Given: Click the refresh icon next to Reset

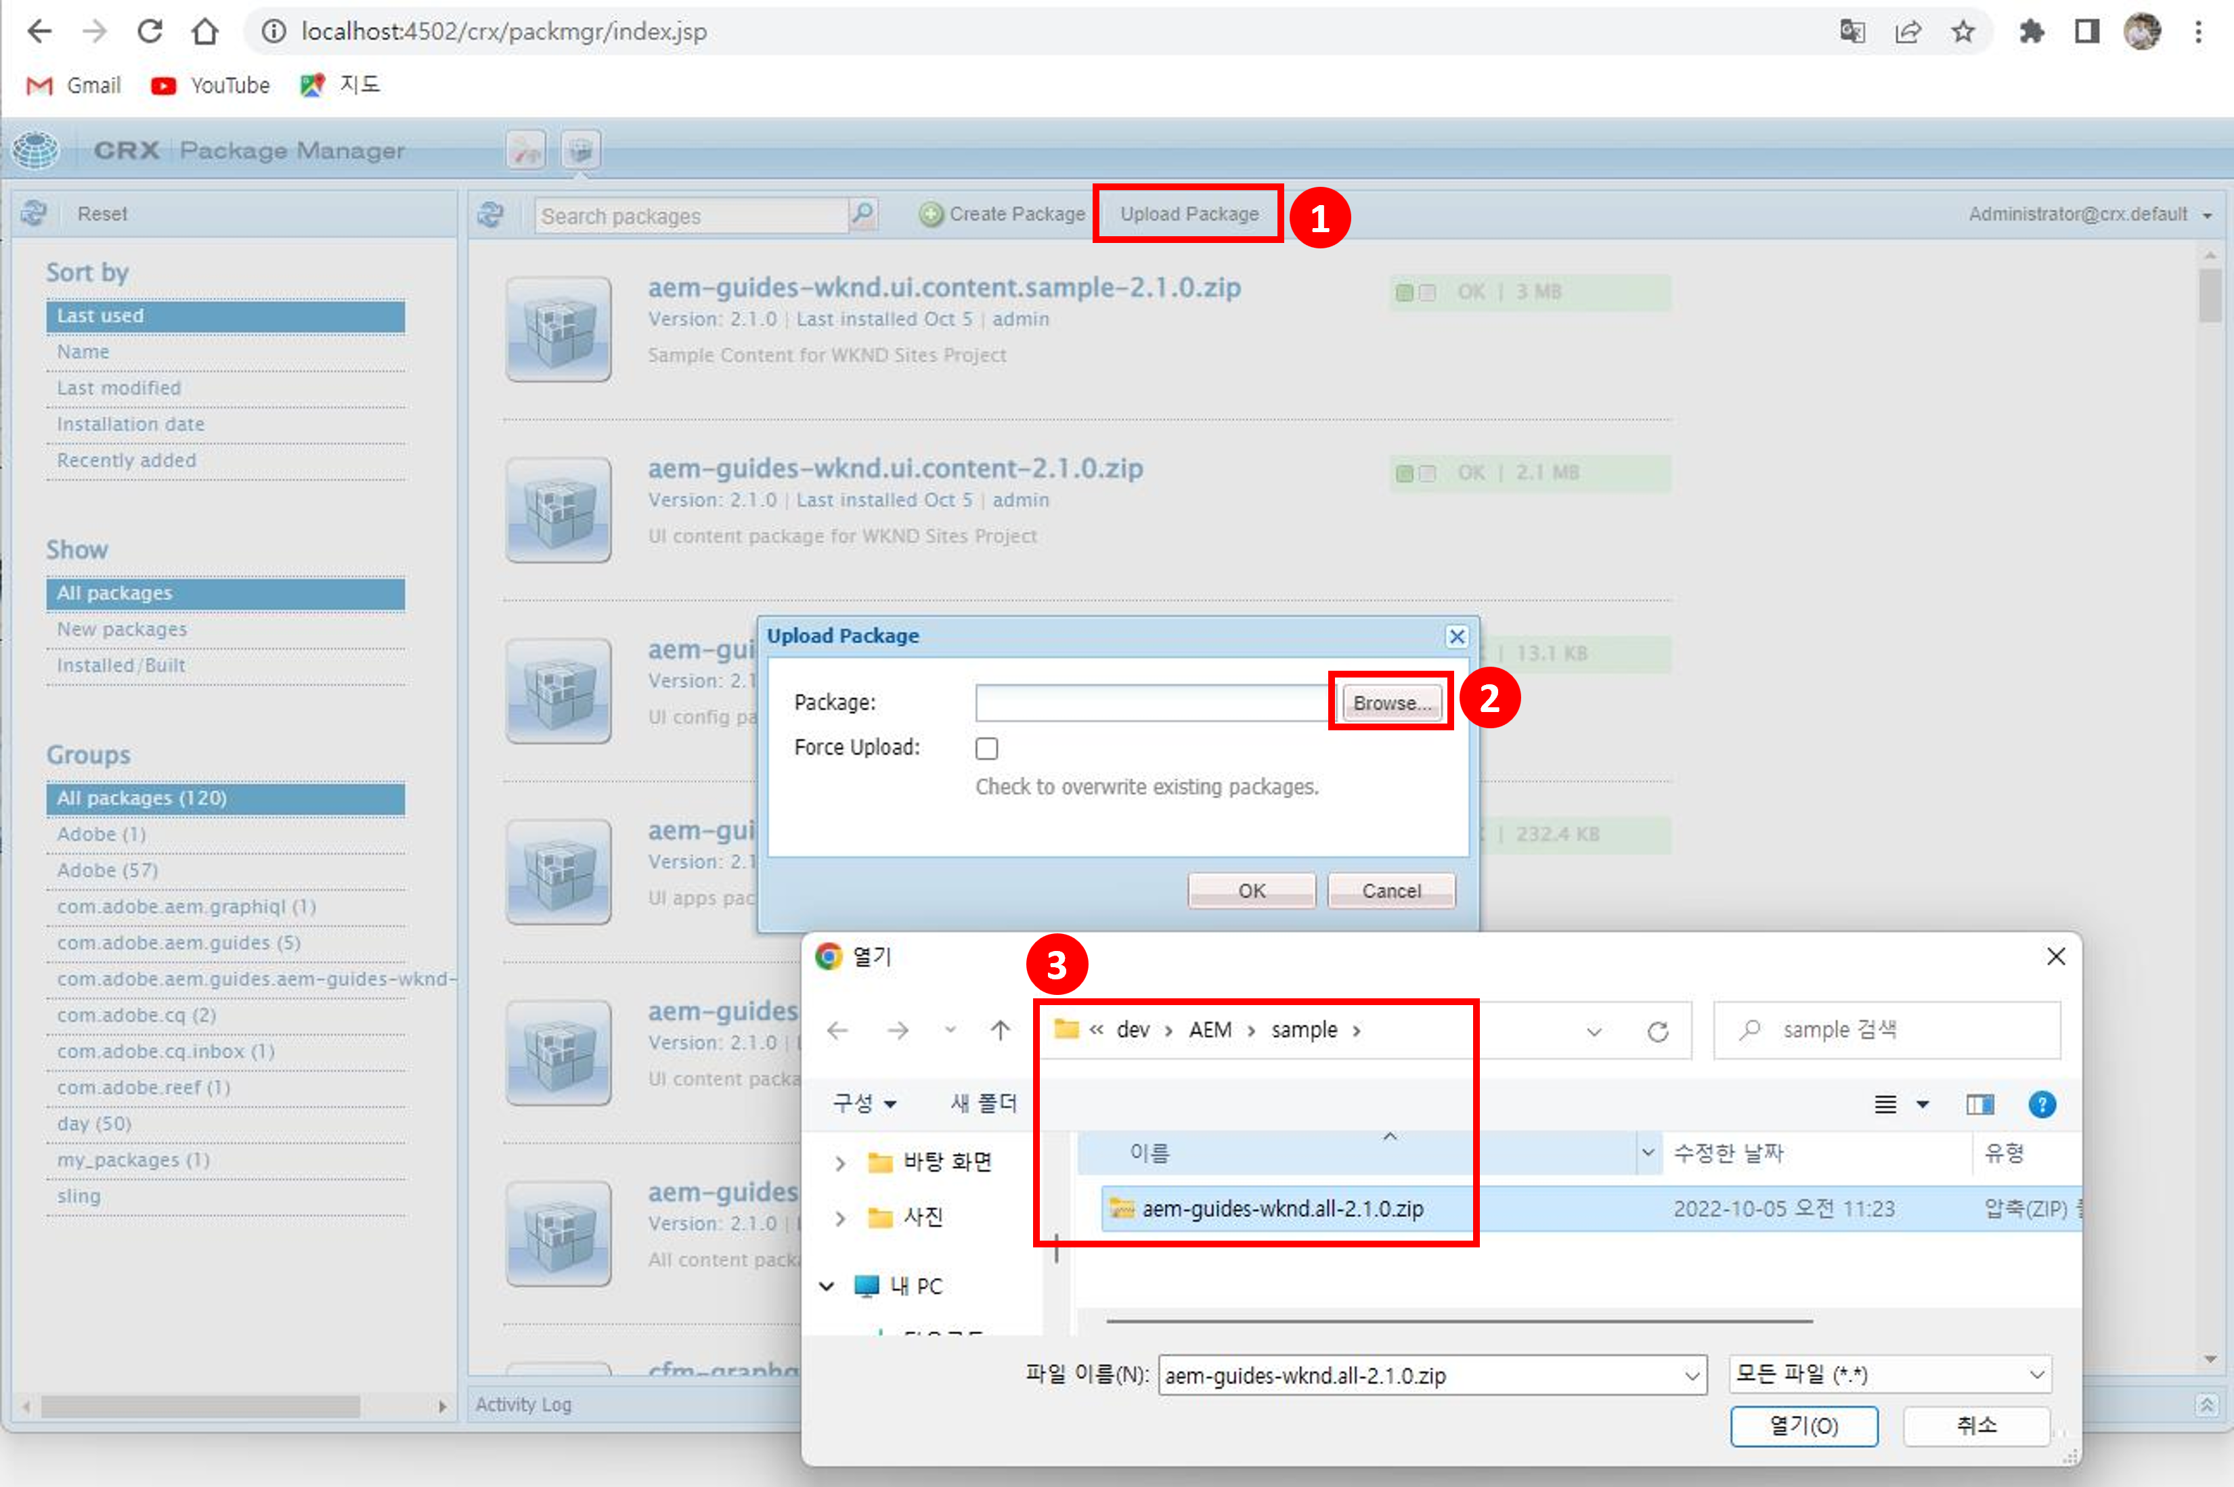Looking at the screenshot, I should tap(34, 213).
